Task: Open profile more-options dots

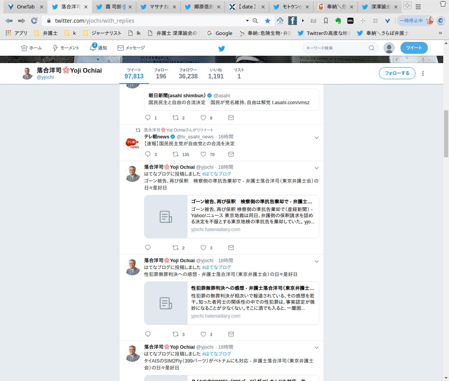Action: [423, 73]
